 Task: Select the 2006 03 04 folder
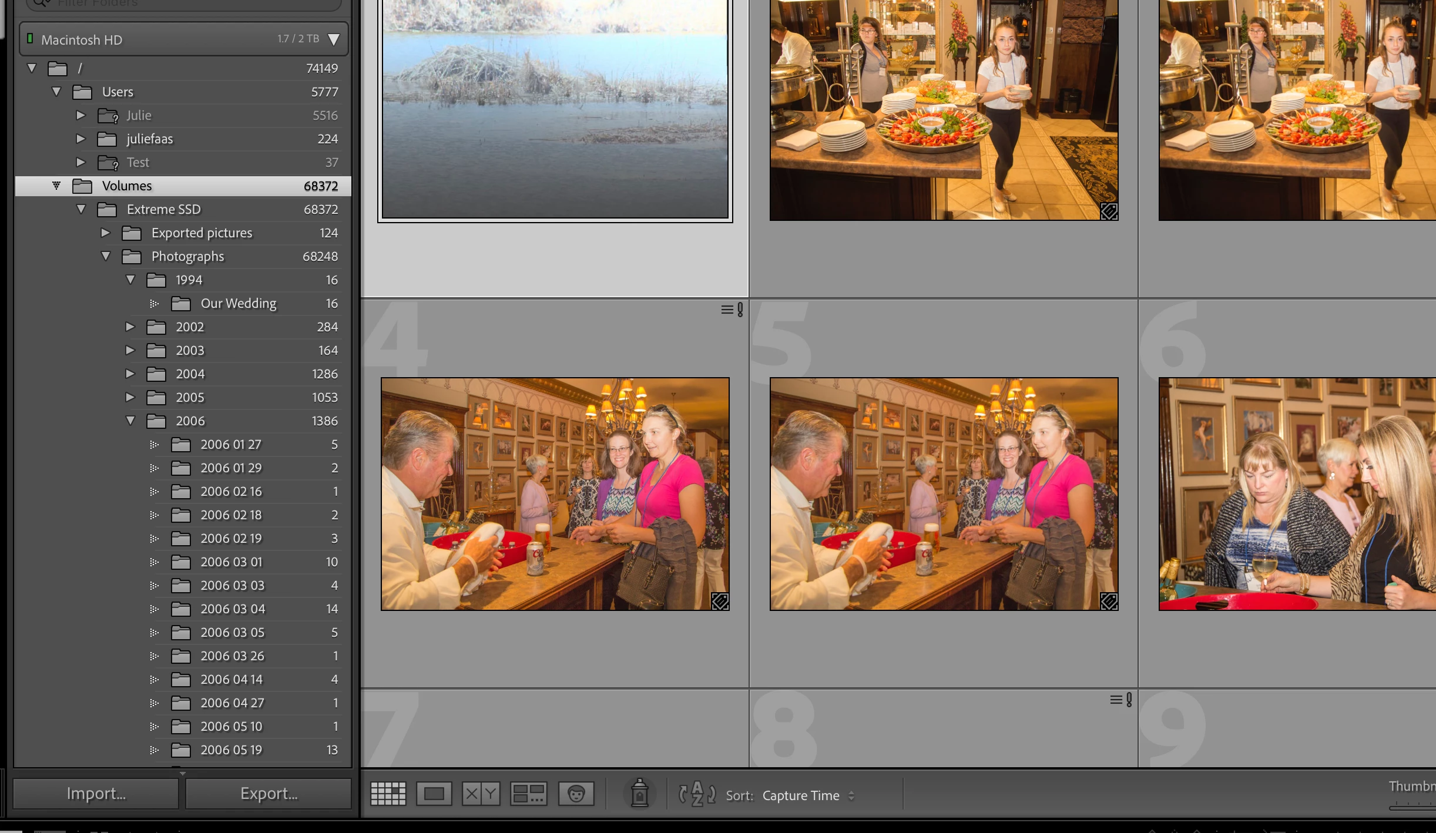click(233, 609)
